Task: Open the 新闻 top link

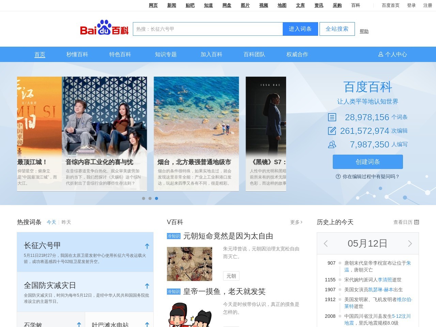Action: (172, 5)
